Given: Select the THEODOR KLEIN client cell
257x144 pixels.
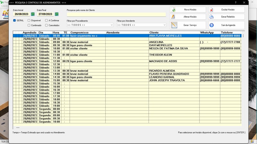Looking at the screenshot, I should pos(174,55).
